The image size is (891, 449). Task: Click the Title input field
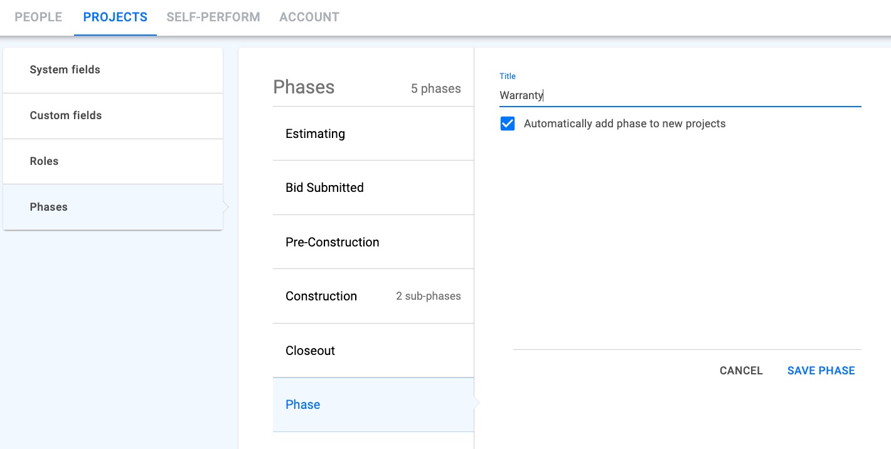tap(680, 96)
